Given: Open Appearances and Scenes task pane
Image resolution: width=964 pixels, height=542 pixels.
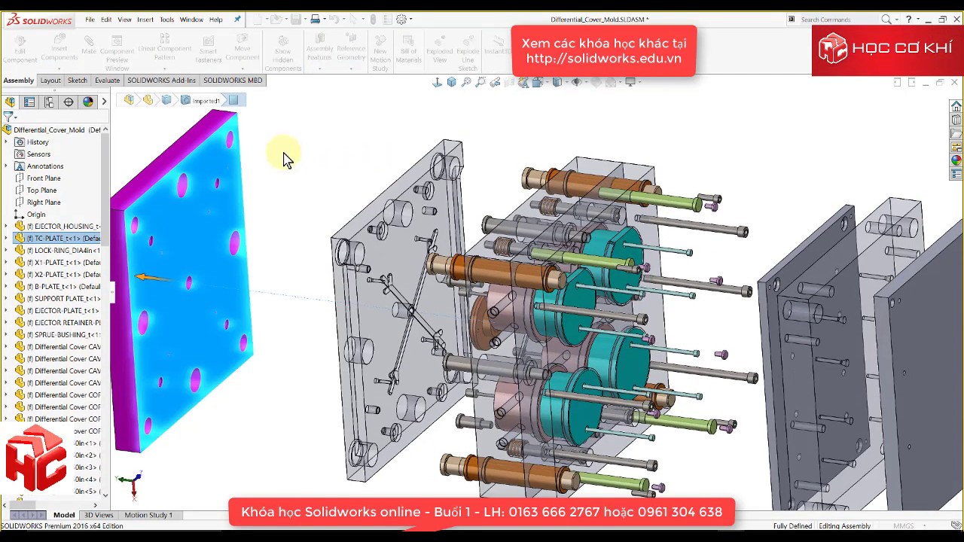Looking at the screenshot, I should pos(956,160).
